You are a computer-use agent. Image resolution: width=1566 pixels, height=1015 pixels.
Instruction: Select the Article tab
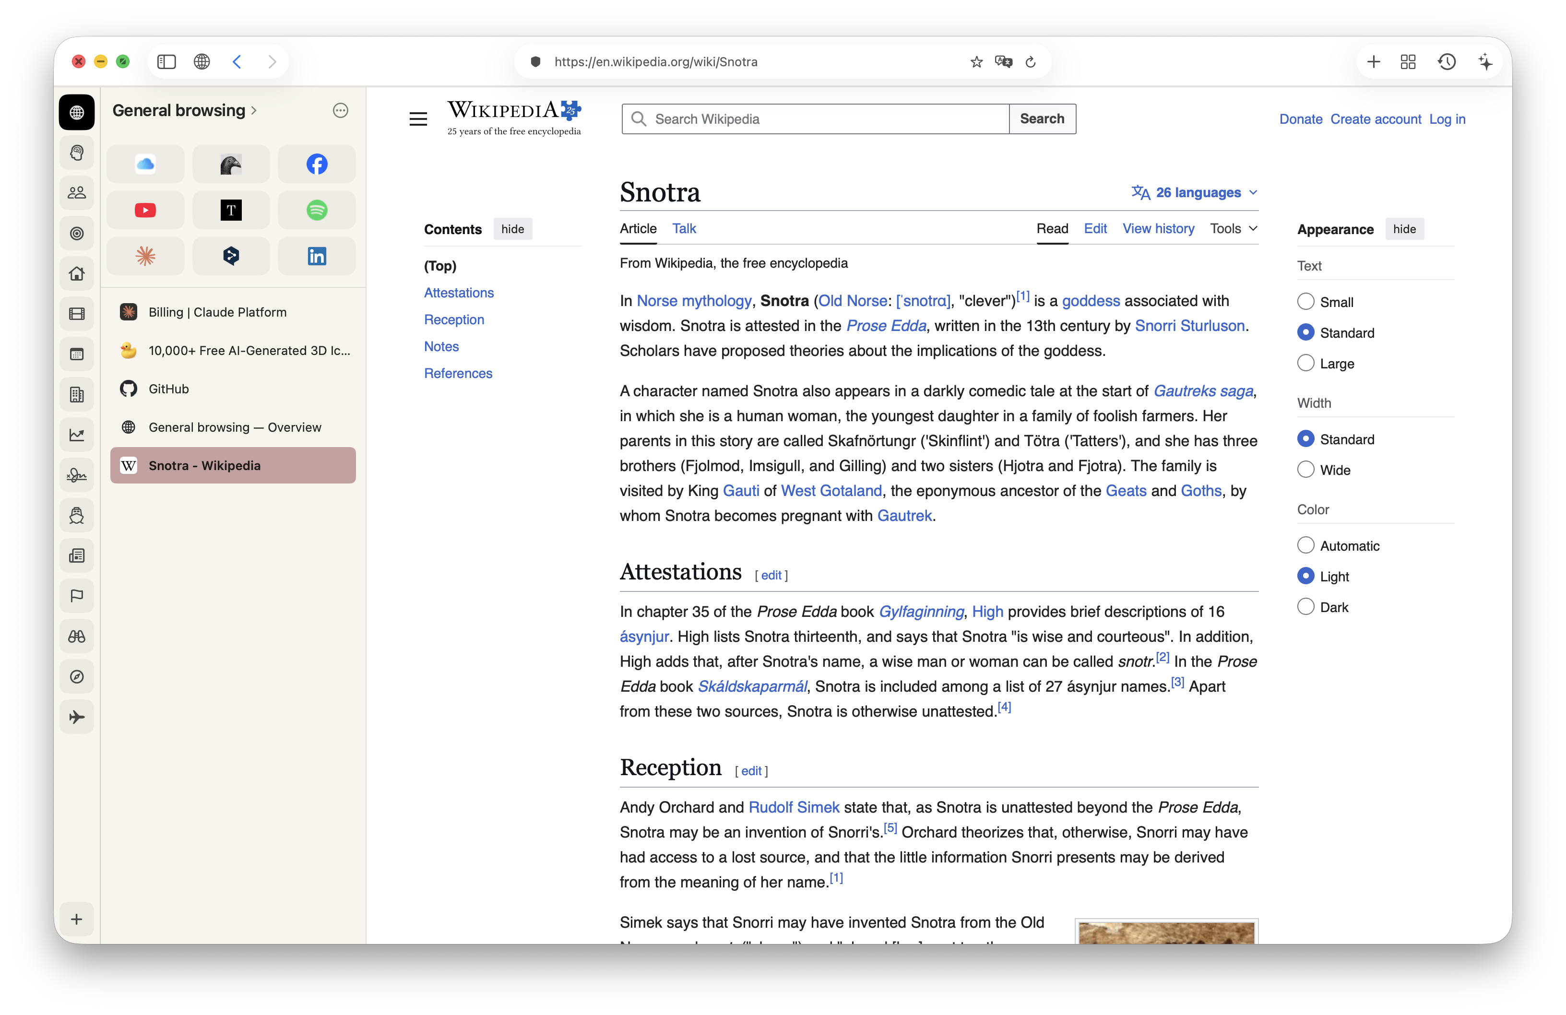coord(638,228)
